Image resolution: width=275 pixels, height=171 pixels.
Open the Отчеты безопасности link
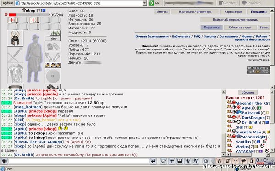(152, 36)
